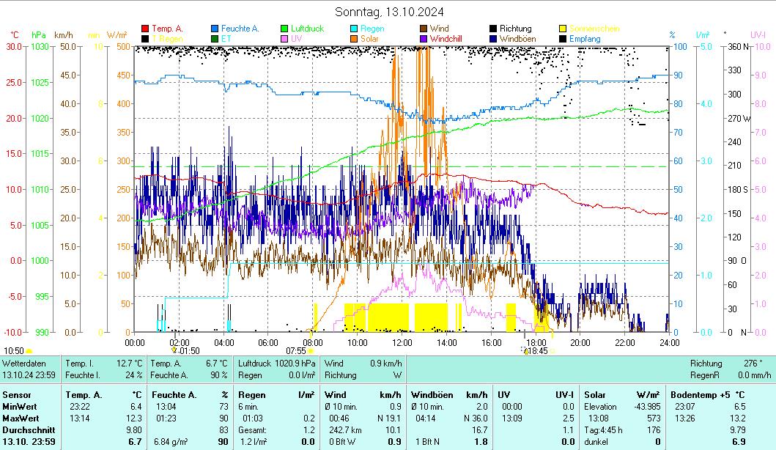Click the sunrise marker at 07:55
The width and height of the screenshot is (776, 450).
tap(311, 351)
